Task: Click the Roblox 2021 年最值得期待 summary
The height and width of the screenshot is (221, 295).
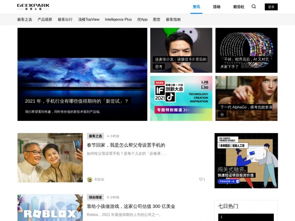Action: pyautogui.click(x=124, y=215)
